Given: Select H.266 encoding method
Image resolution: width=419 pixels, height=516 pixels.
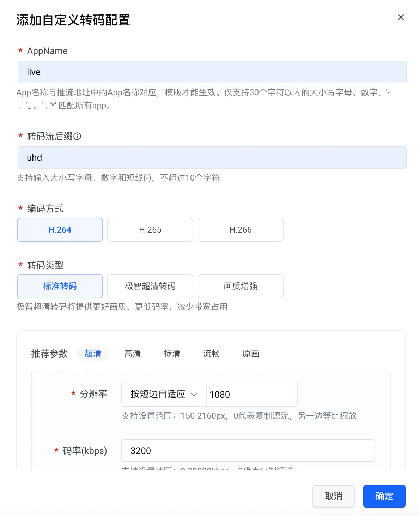Looking at the screenshot, I should click(x=241, y=230).
